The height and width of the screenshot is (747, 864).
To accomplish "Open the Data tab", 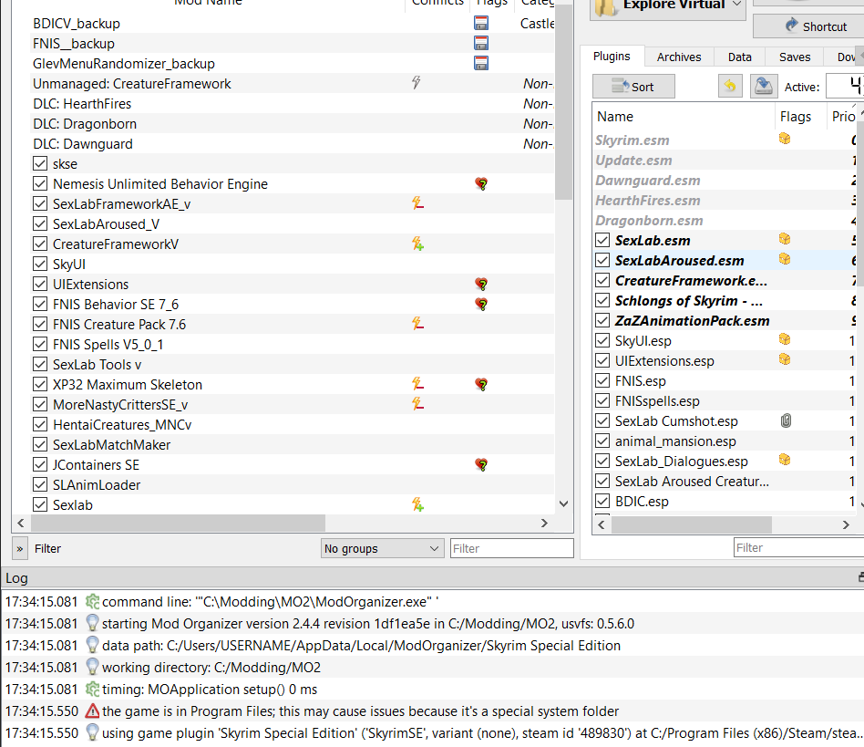I will pos(739,57).
